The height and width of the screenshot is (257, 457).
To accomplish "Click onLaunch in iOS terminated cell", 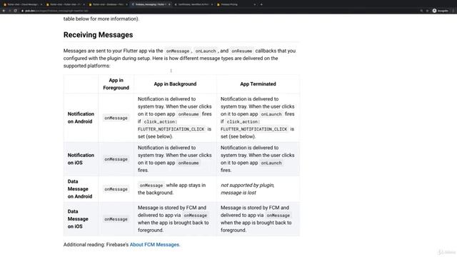I will click(271, 163).
